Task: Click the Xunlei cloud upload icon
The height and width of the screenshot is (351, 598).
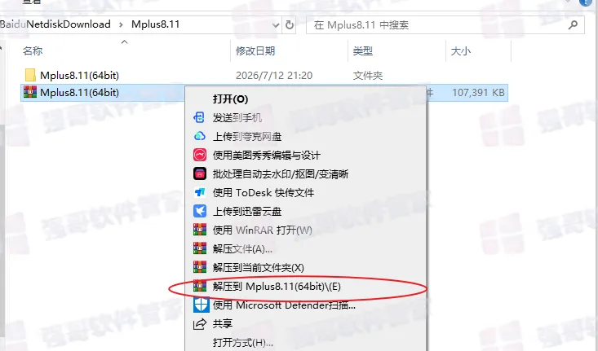Action: coord(199,211)
